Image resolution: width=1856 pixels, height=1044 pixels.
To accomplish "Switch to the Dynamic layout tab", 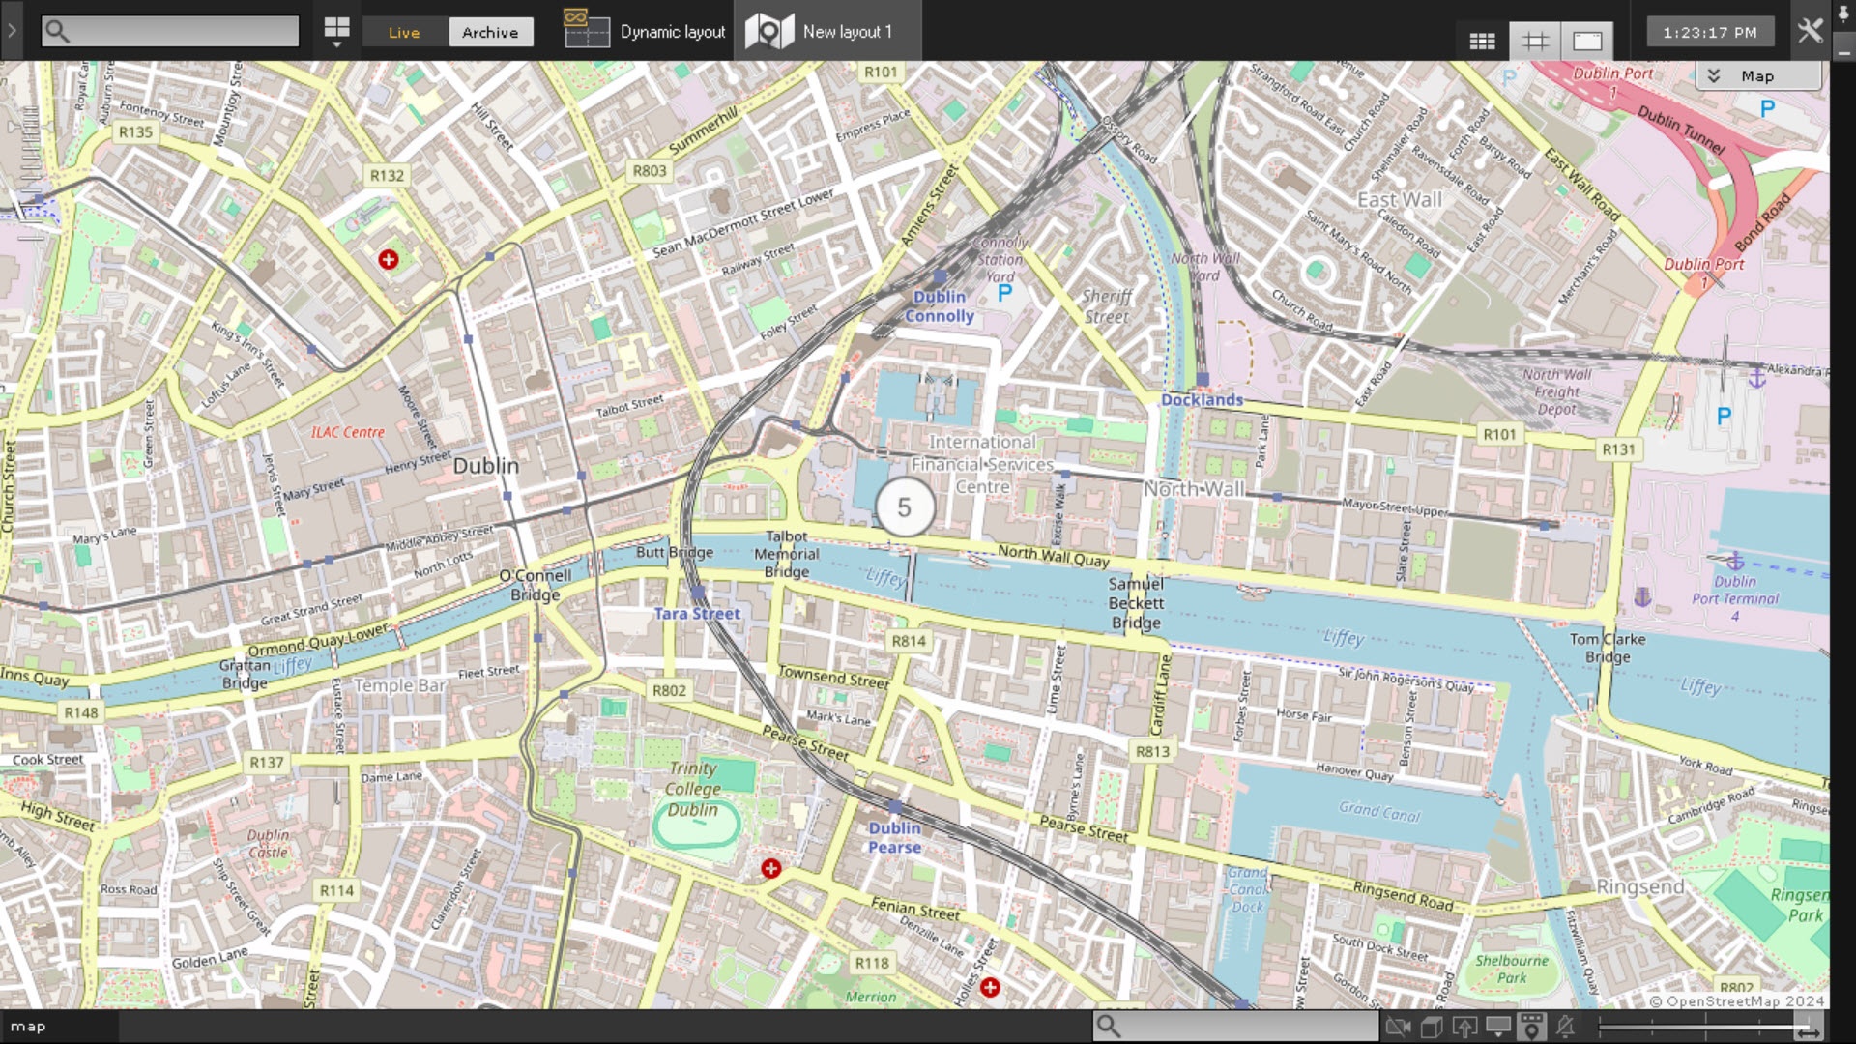I will (645, 31).
